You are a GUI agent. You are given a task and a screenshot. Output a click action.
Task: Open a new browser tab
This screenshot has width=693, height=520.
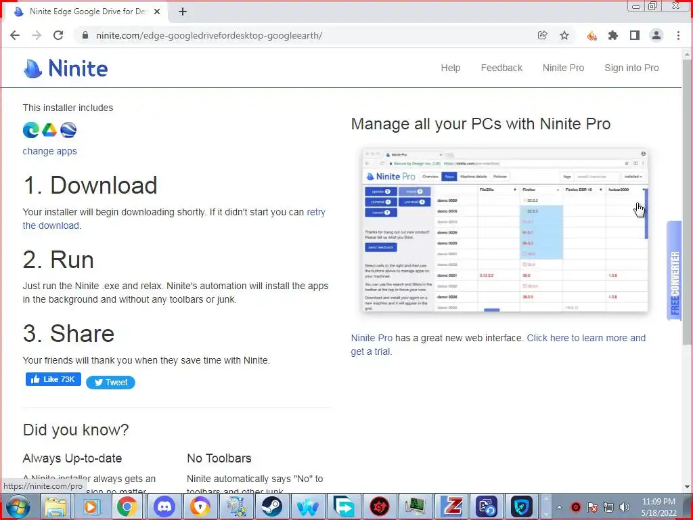pyautogui.click(x=183, y=12)
